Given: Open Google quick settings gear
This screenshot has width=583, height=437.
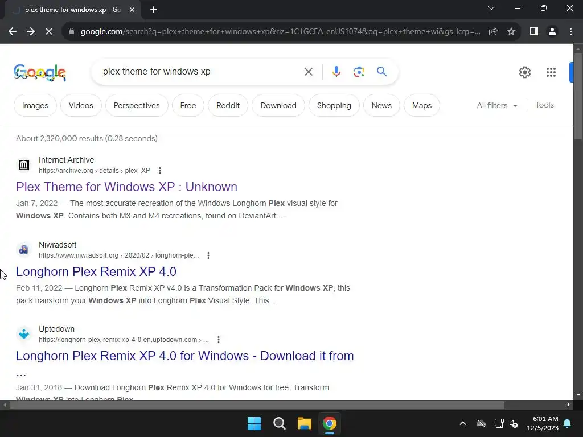Looking at the screenshot, I should [x=524, y=72].
